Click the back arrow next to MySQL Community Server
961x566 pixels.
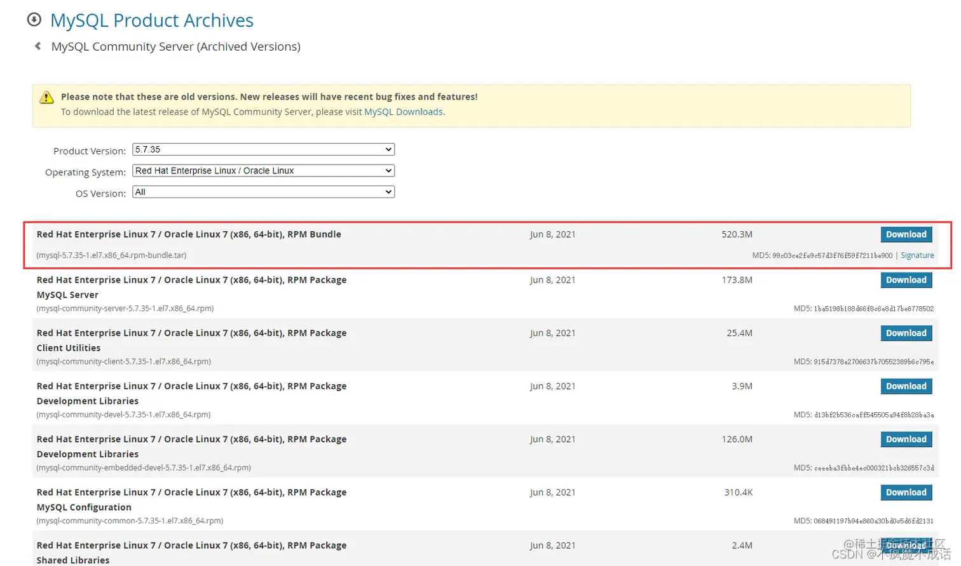(38, 46)
